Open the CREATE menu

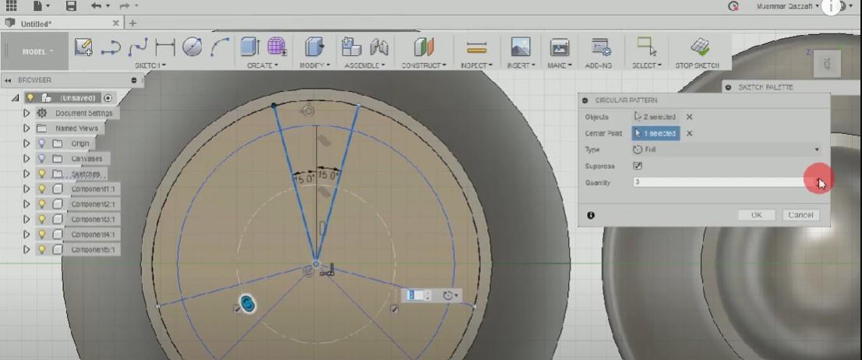coord(262,65)
